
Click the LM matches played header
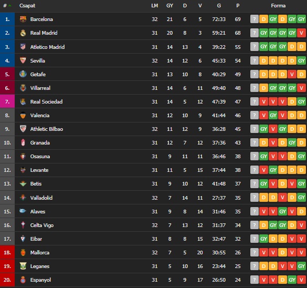(155, 6)
